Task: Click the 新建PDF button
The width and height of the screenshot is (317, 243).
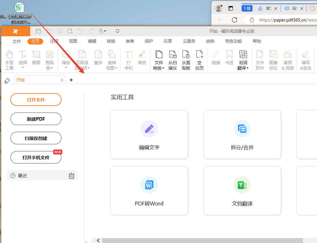Action: click(x=36, y=119)
